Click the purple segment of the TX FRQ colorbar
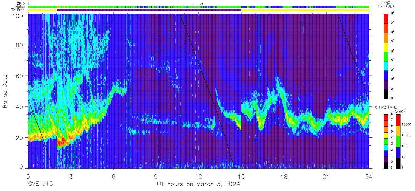Image resolution: width=415 pixels, height=191 pixels. [386, 159]
